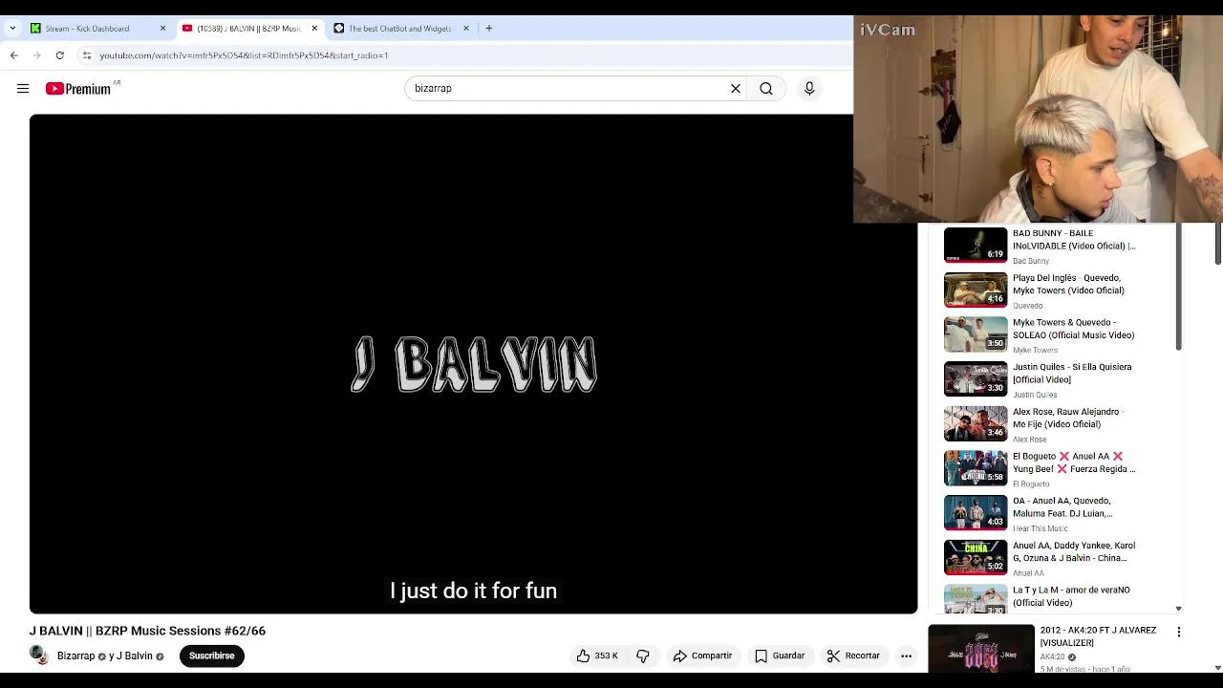
Task: Open Anuel AA Daddy Yankee China title
Action: click(x=1074, y=551)
